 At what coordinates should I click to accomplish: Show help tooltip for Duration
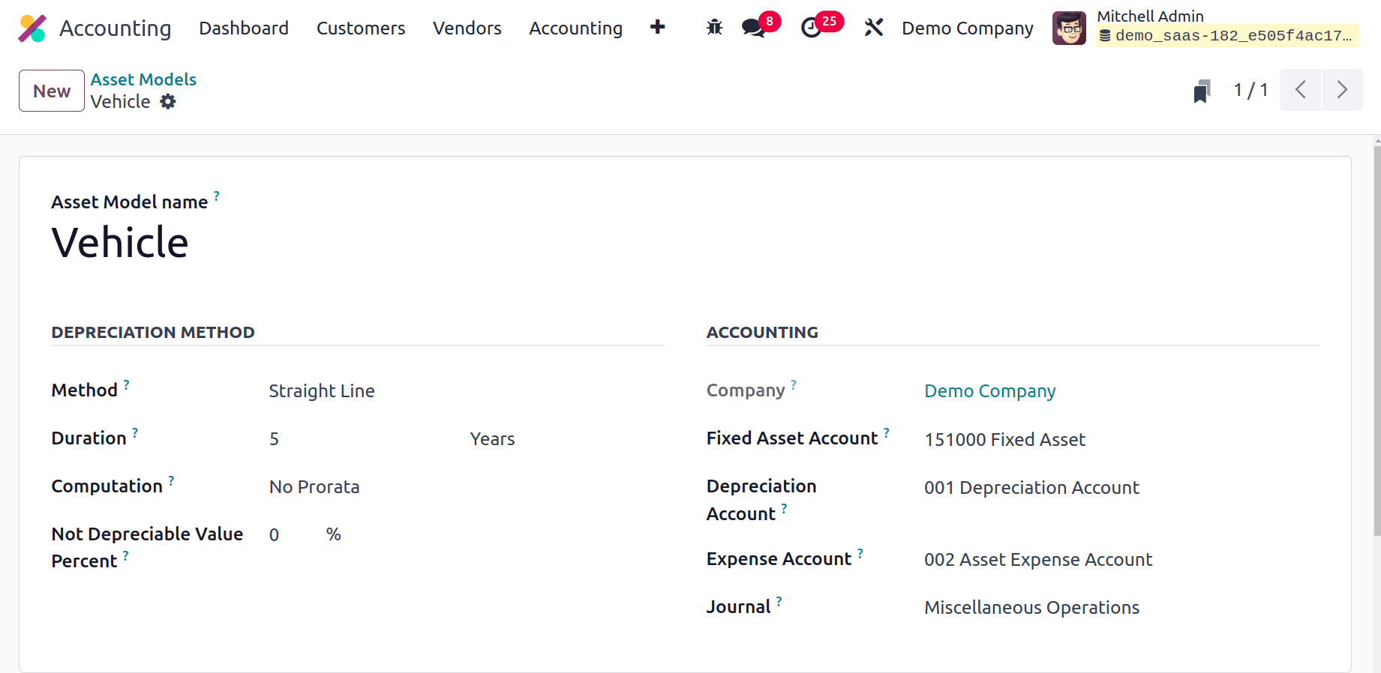135,432
